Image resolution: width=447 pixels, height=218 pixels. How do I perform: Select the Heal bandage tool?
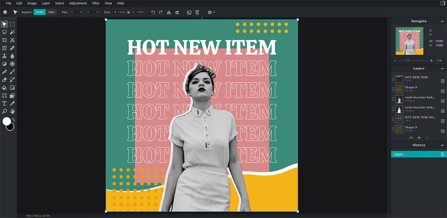[x=12, y=48]
